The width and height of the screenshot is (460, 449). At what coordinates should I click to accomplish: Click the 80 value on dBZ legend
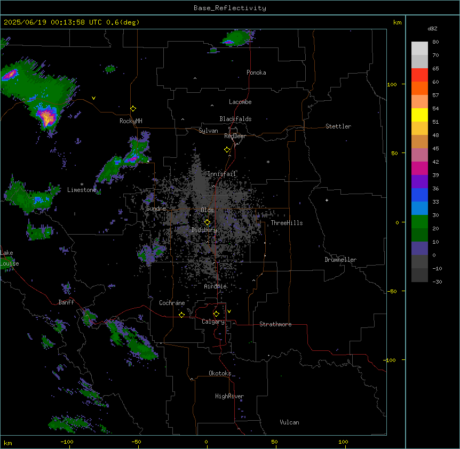click(x=435, y=42)
